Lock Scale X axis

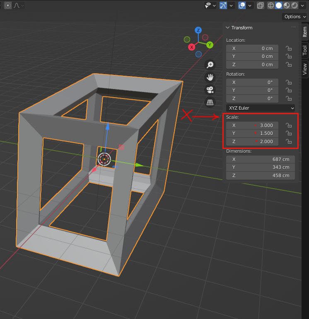click(289, 125)
